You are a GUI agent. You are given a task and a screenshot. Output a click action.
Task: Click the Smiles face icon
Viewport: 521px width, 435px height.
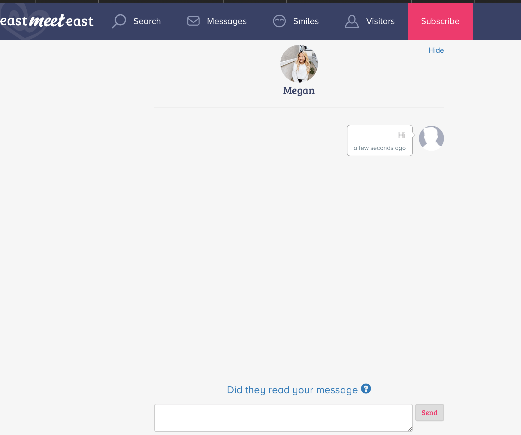[x=279, y=21]
